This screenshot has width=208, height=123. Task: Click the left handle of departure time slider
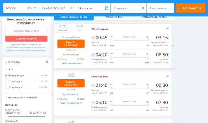tap(7, 117)
